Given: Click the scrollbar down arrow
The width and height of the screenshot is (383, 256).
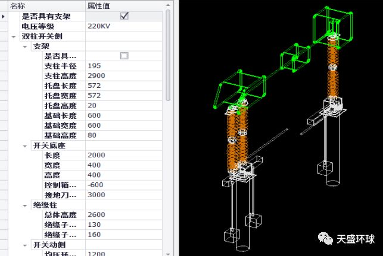Looking at the screenshot, I should (x=168, y=254).
